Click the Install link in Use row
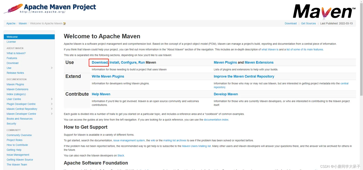 point(114,62)
